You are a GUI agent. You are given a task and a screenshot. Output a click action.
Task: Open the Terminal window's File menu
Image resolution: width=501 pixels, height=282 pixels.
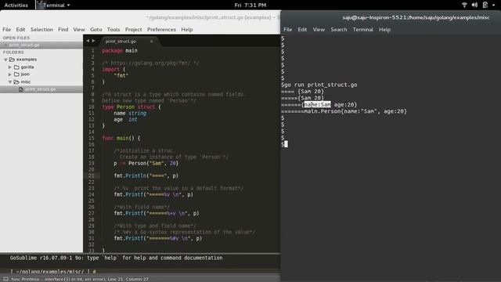coord(287,30)
